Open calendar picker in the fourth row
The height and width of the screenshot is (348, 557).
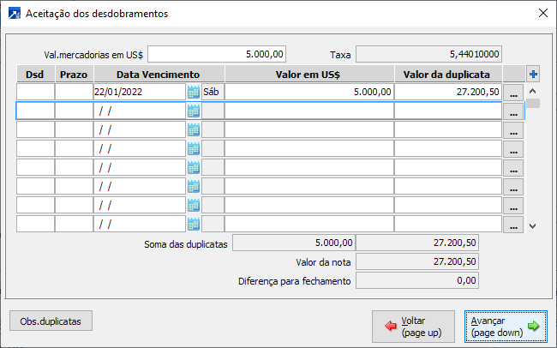(194, 148)
